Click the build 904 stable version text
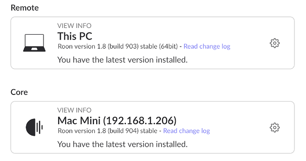Image resolution: width=306 pixels, height=161 pixels. tap(107, 131)
